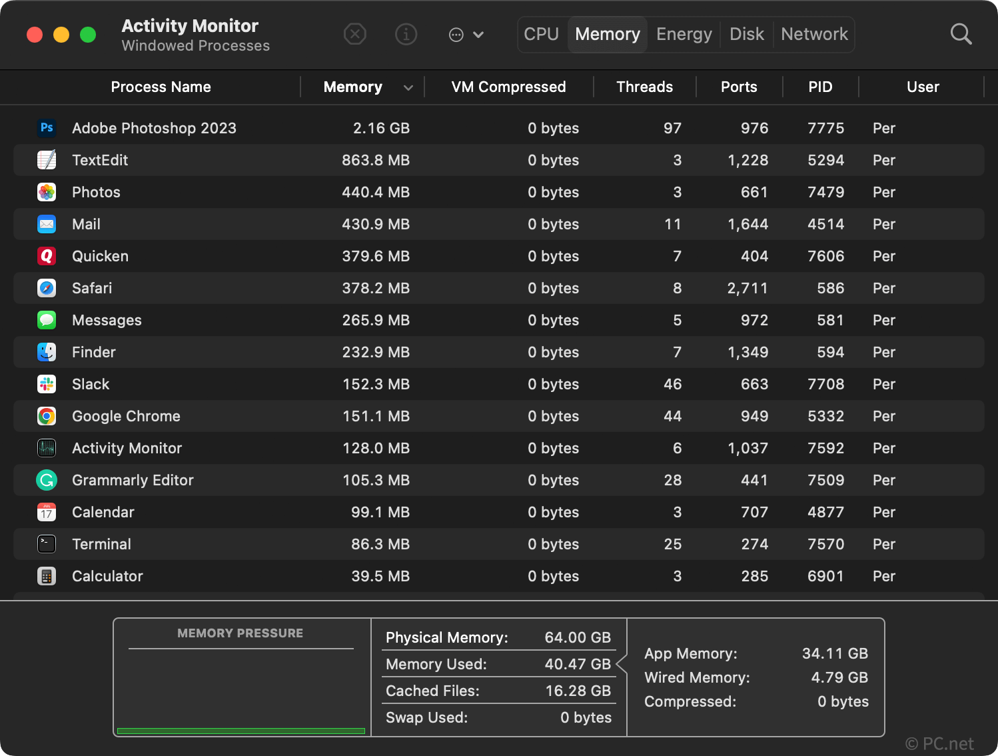Toggle the Memory column sort direction chevron
This screenshot has width=998, height=756.
pos(408,87)
